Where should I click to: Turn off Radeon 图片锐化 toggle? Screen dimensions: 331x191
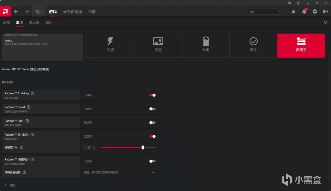[153, 136]
